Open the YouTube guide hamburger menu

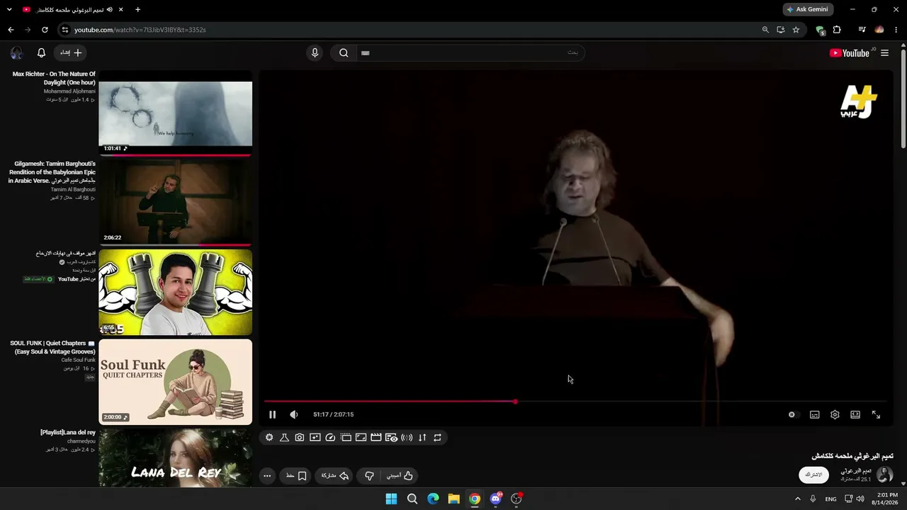pos(884,53)
